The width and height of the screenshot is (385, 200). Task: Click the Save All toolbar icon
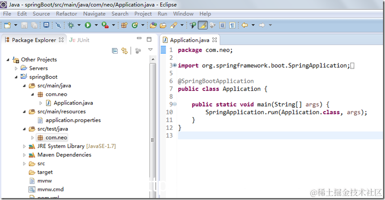point(34,25)
